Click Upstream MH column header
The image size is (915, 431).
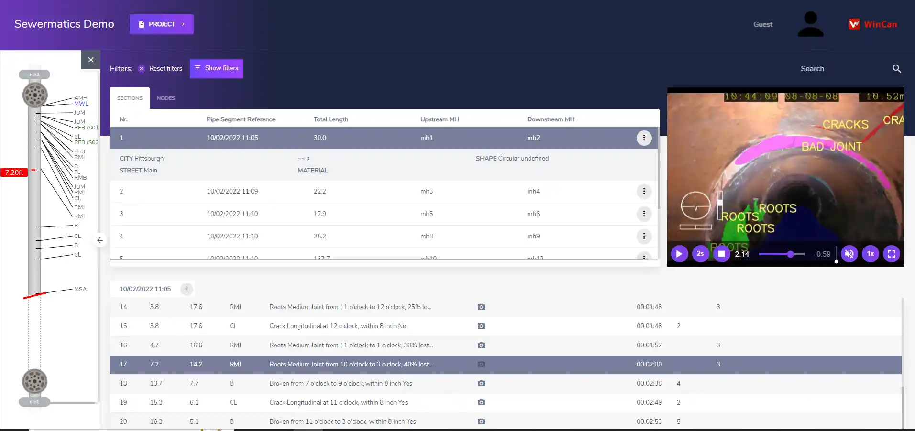(440, 119)
